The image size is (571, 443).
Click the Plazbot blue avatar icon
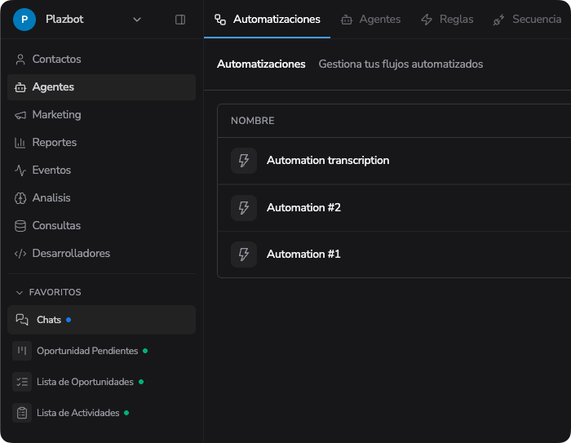point(24,20)
